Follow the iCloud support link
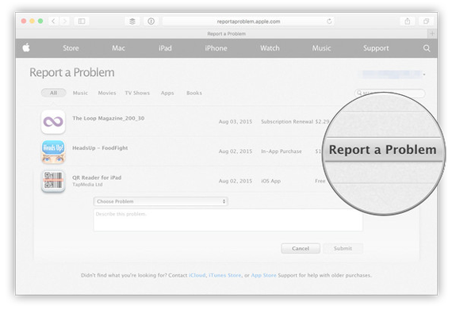The height and width of the screenshot is (309, 452). click(x=197, y=275)
